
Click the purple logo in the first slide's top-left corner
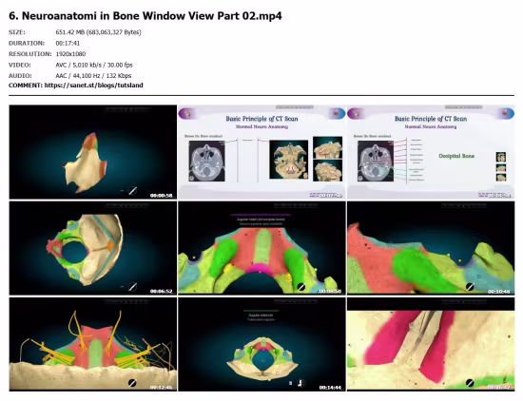pos(187,114)
